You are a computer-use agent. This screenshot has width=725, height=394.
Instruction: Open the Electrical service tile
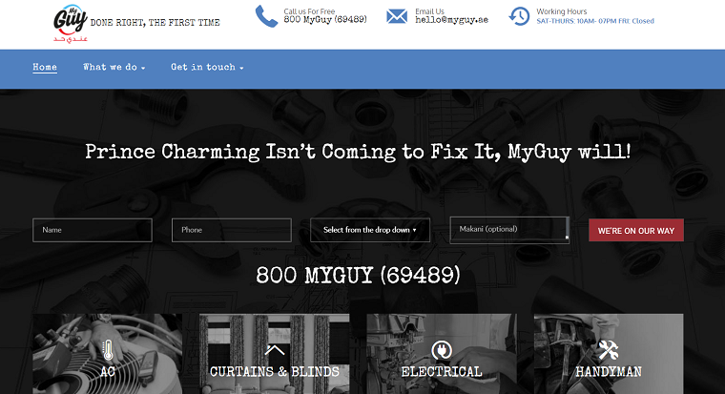[x=442, y=354]
